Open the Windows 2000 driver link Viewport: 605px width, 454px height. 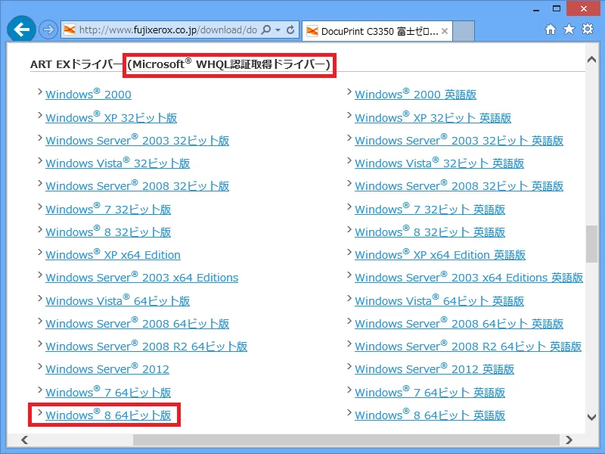click(x=88, y=95)
